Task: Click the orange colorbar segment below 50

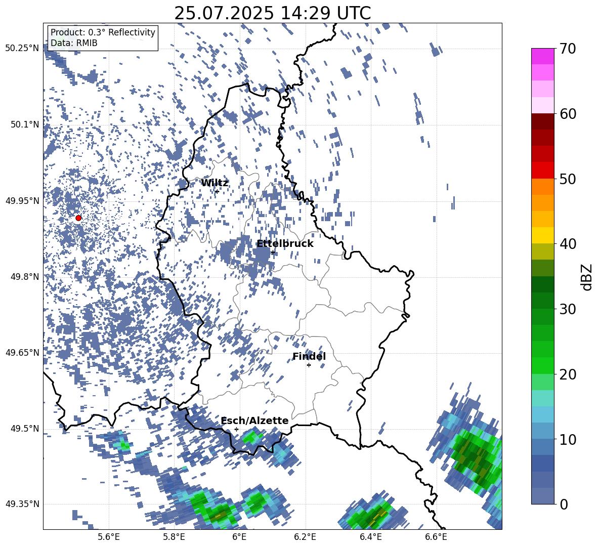Action: tap(542, 186)
